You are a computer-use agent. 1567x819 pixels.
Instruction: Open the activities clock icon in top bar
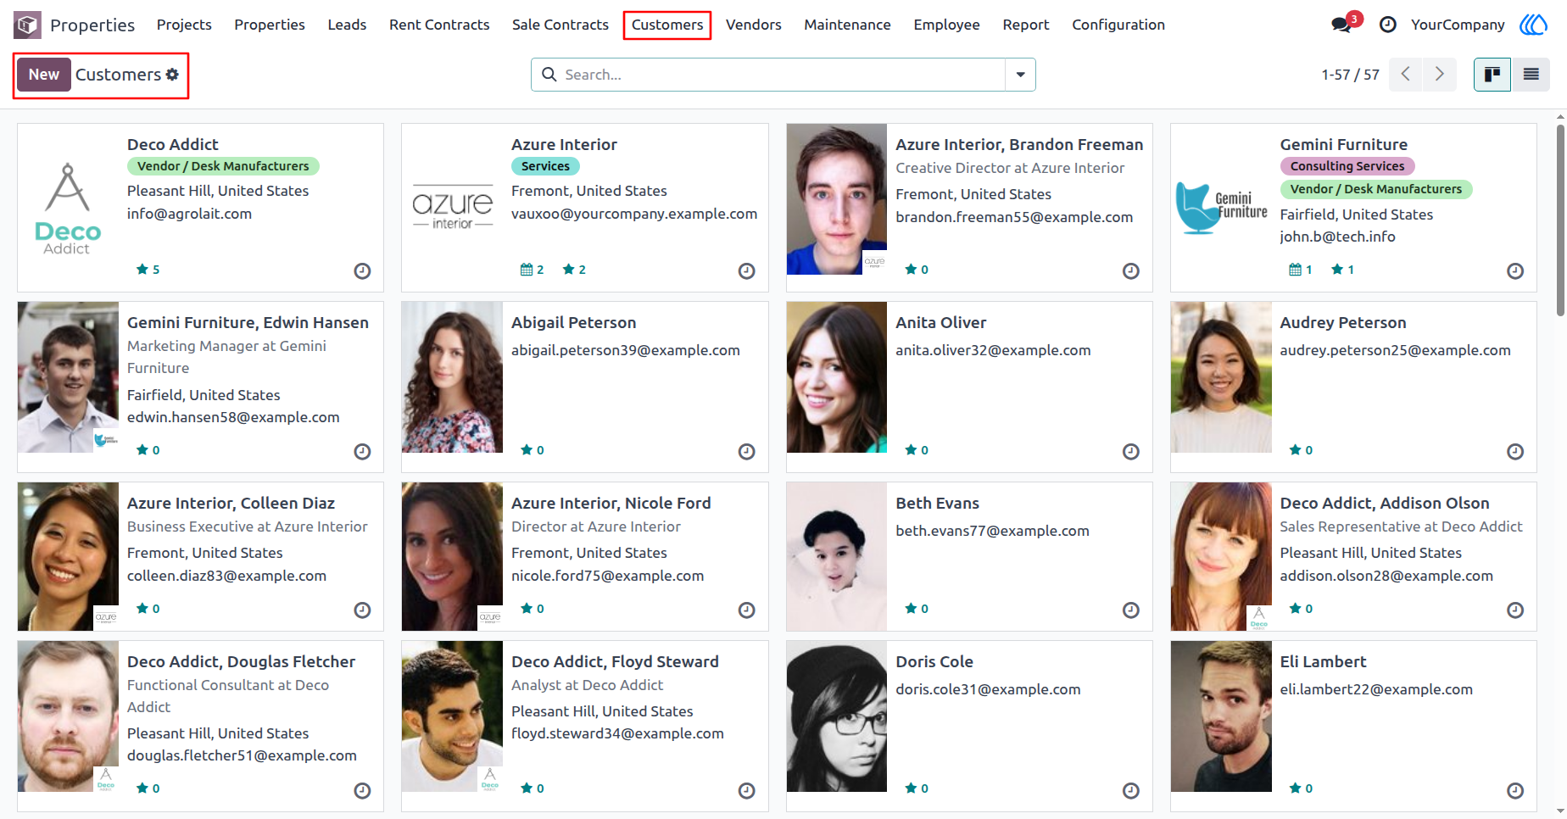(x=1388, y=25)
